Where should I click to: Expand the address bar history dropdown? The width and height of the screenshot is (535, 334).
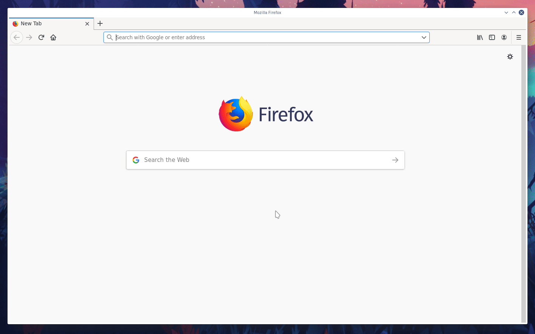[424, 37]
